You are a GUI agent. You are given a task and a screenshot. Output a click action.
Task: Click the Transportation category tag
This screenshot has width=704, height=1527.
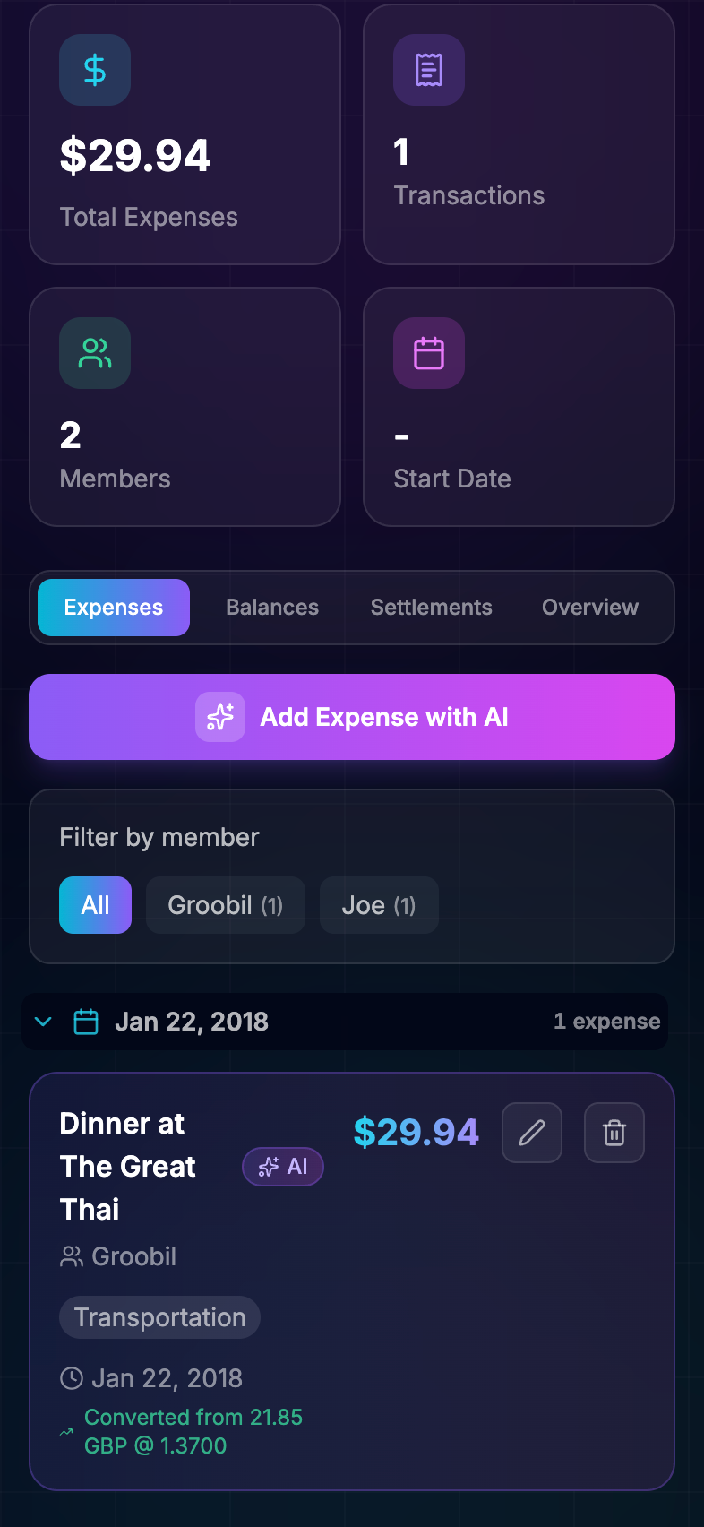point(159,1317)
